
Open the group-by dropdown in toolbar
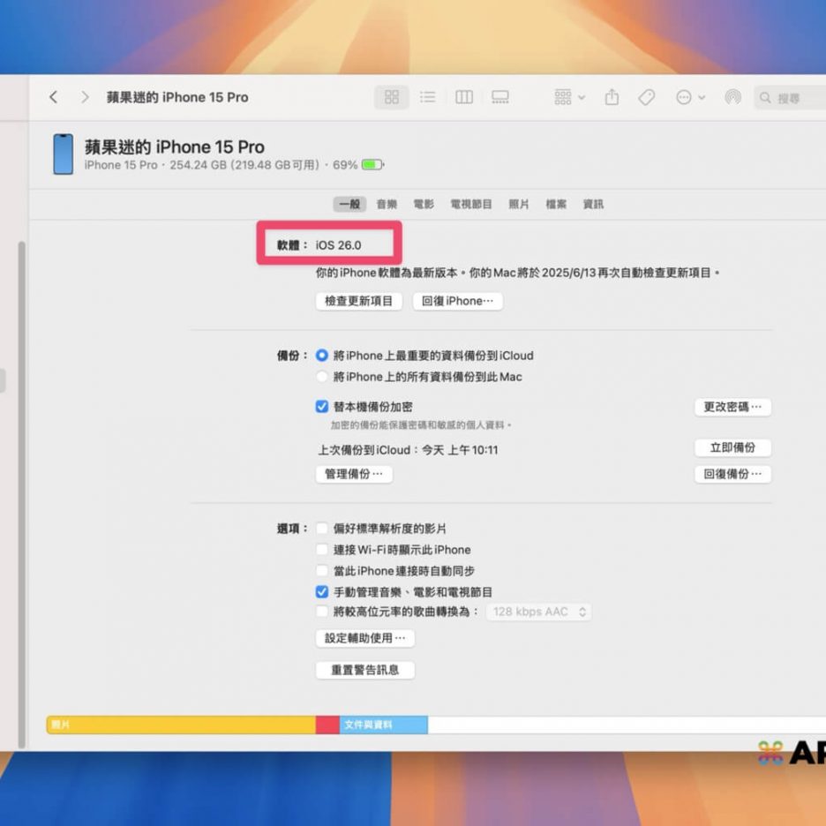tap(569, 97)
